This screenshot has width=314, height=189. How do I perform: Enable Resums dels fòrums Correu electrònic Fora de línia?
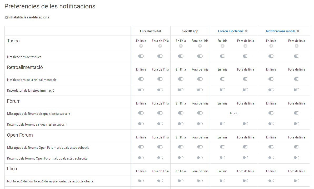point(245,124)
